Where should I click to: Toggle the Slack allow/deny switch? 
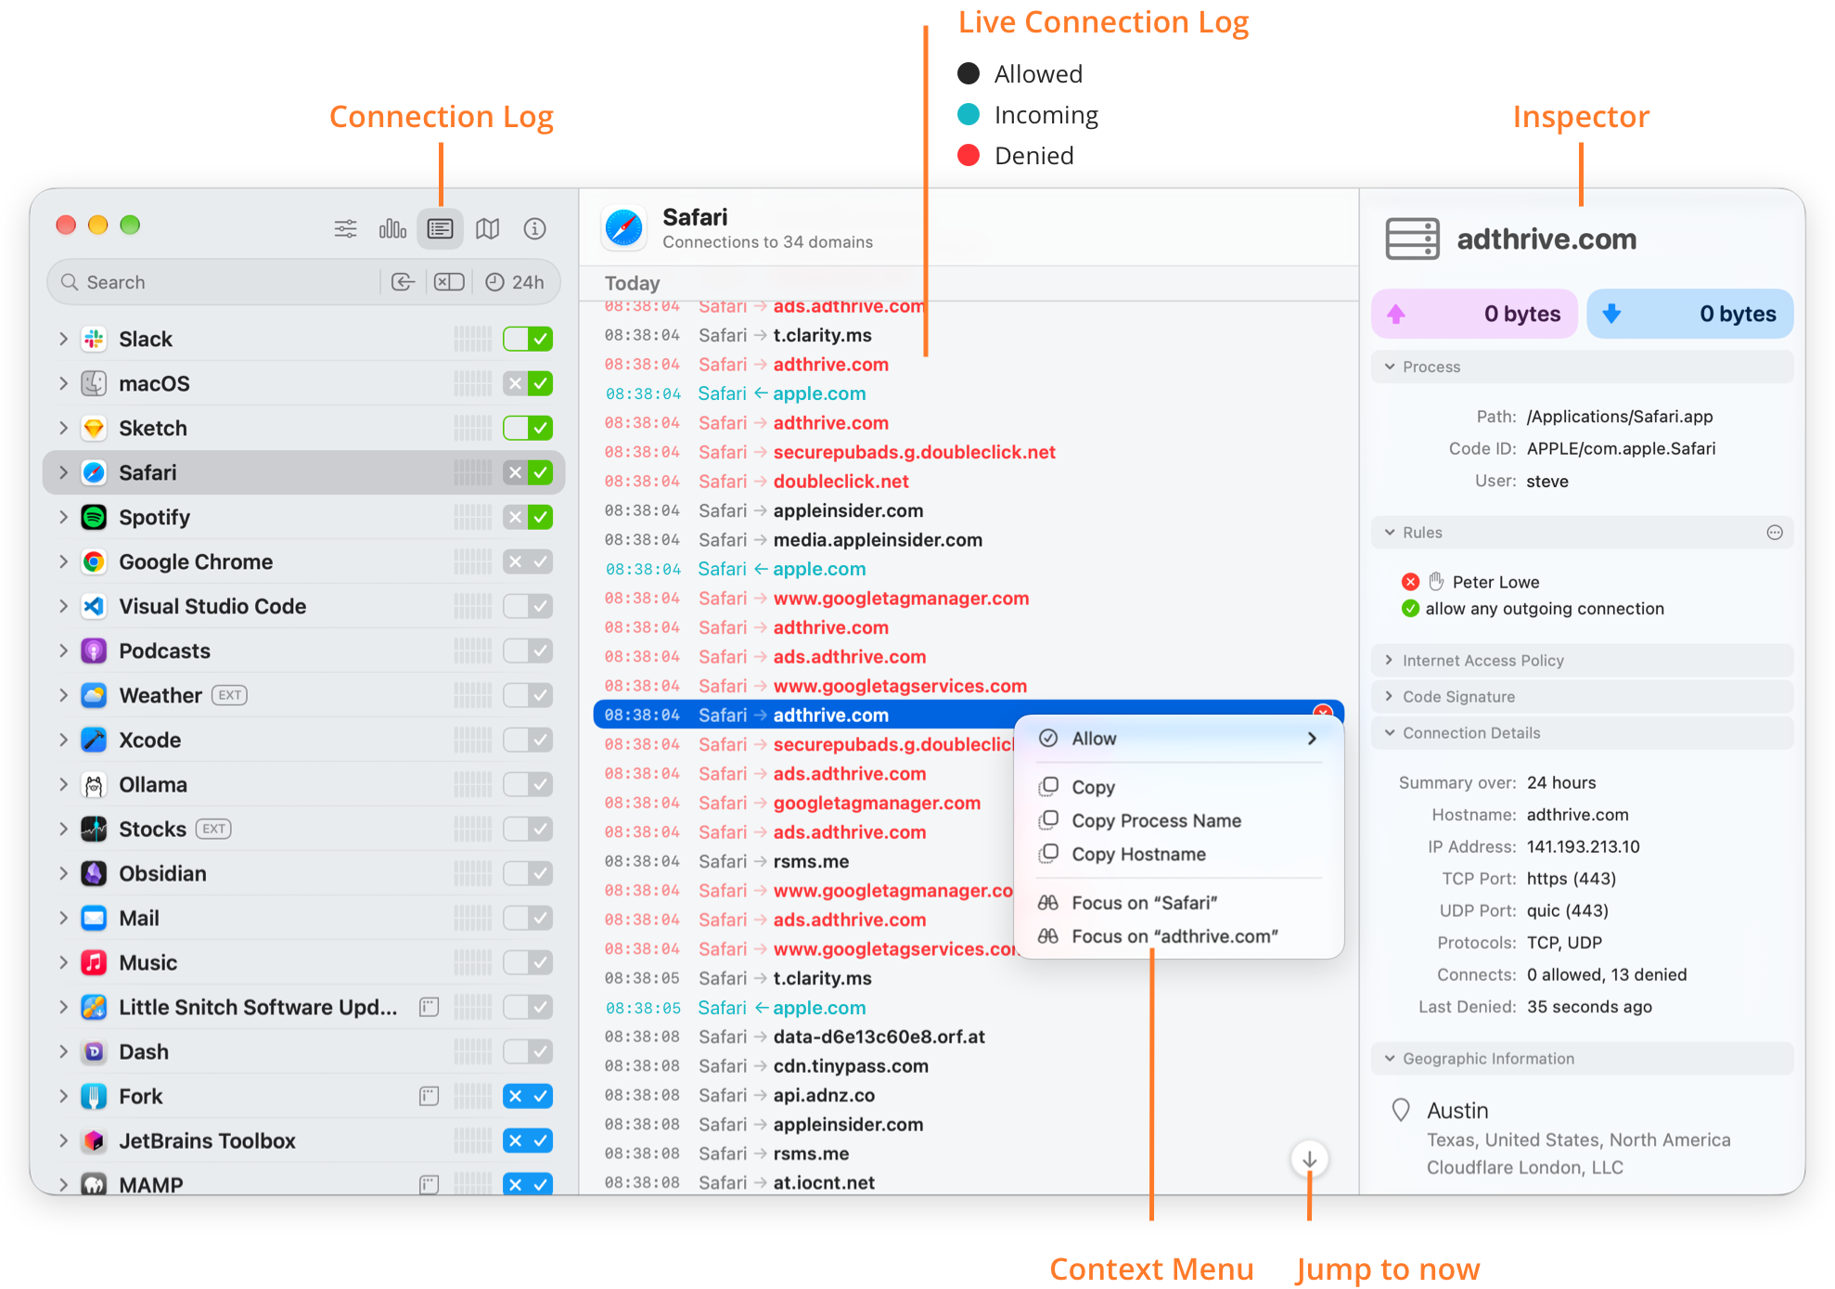[528, 339]
